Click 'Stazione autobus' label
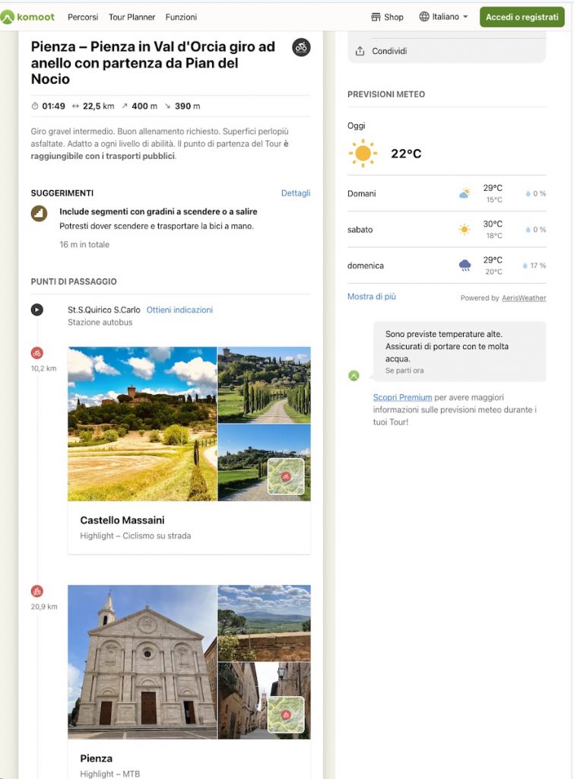The image size is (574, 779). tap(100, 323)
